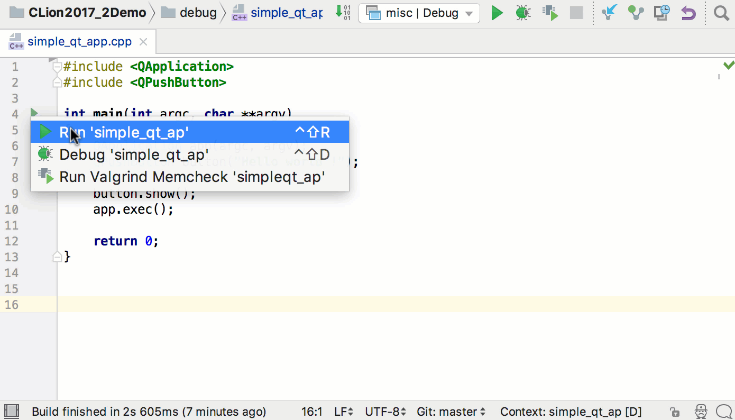Click the app.exec(); code line

(133, 209)
